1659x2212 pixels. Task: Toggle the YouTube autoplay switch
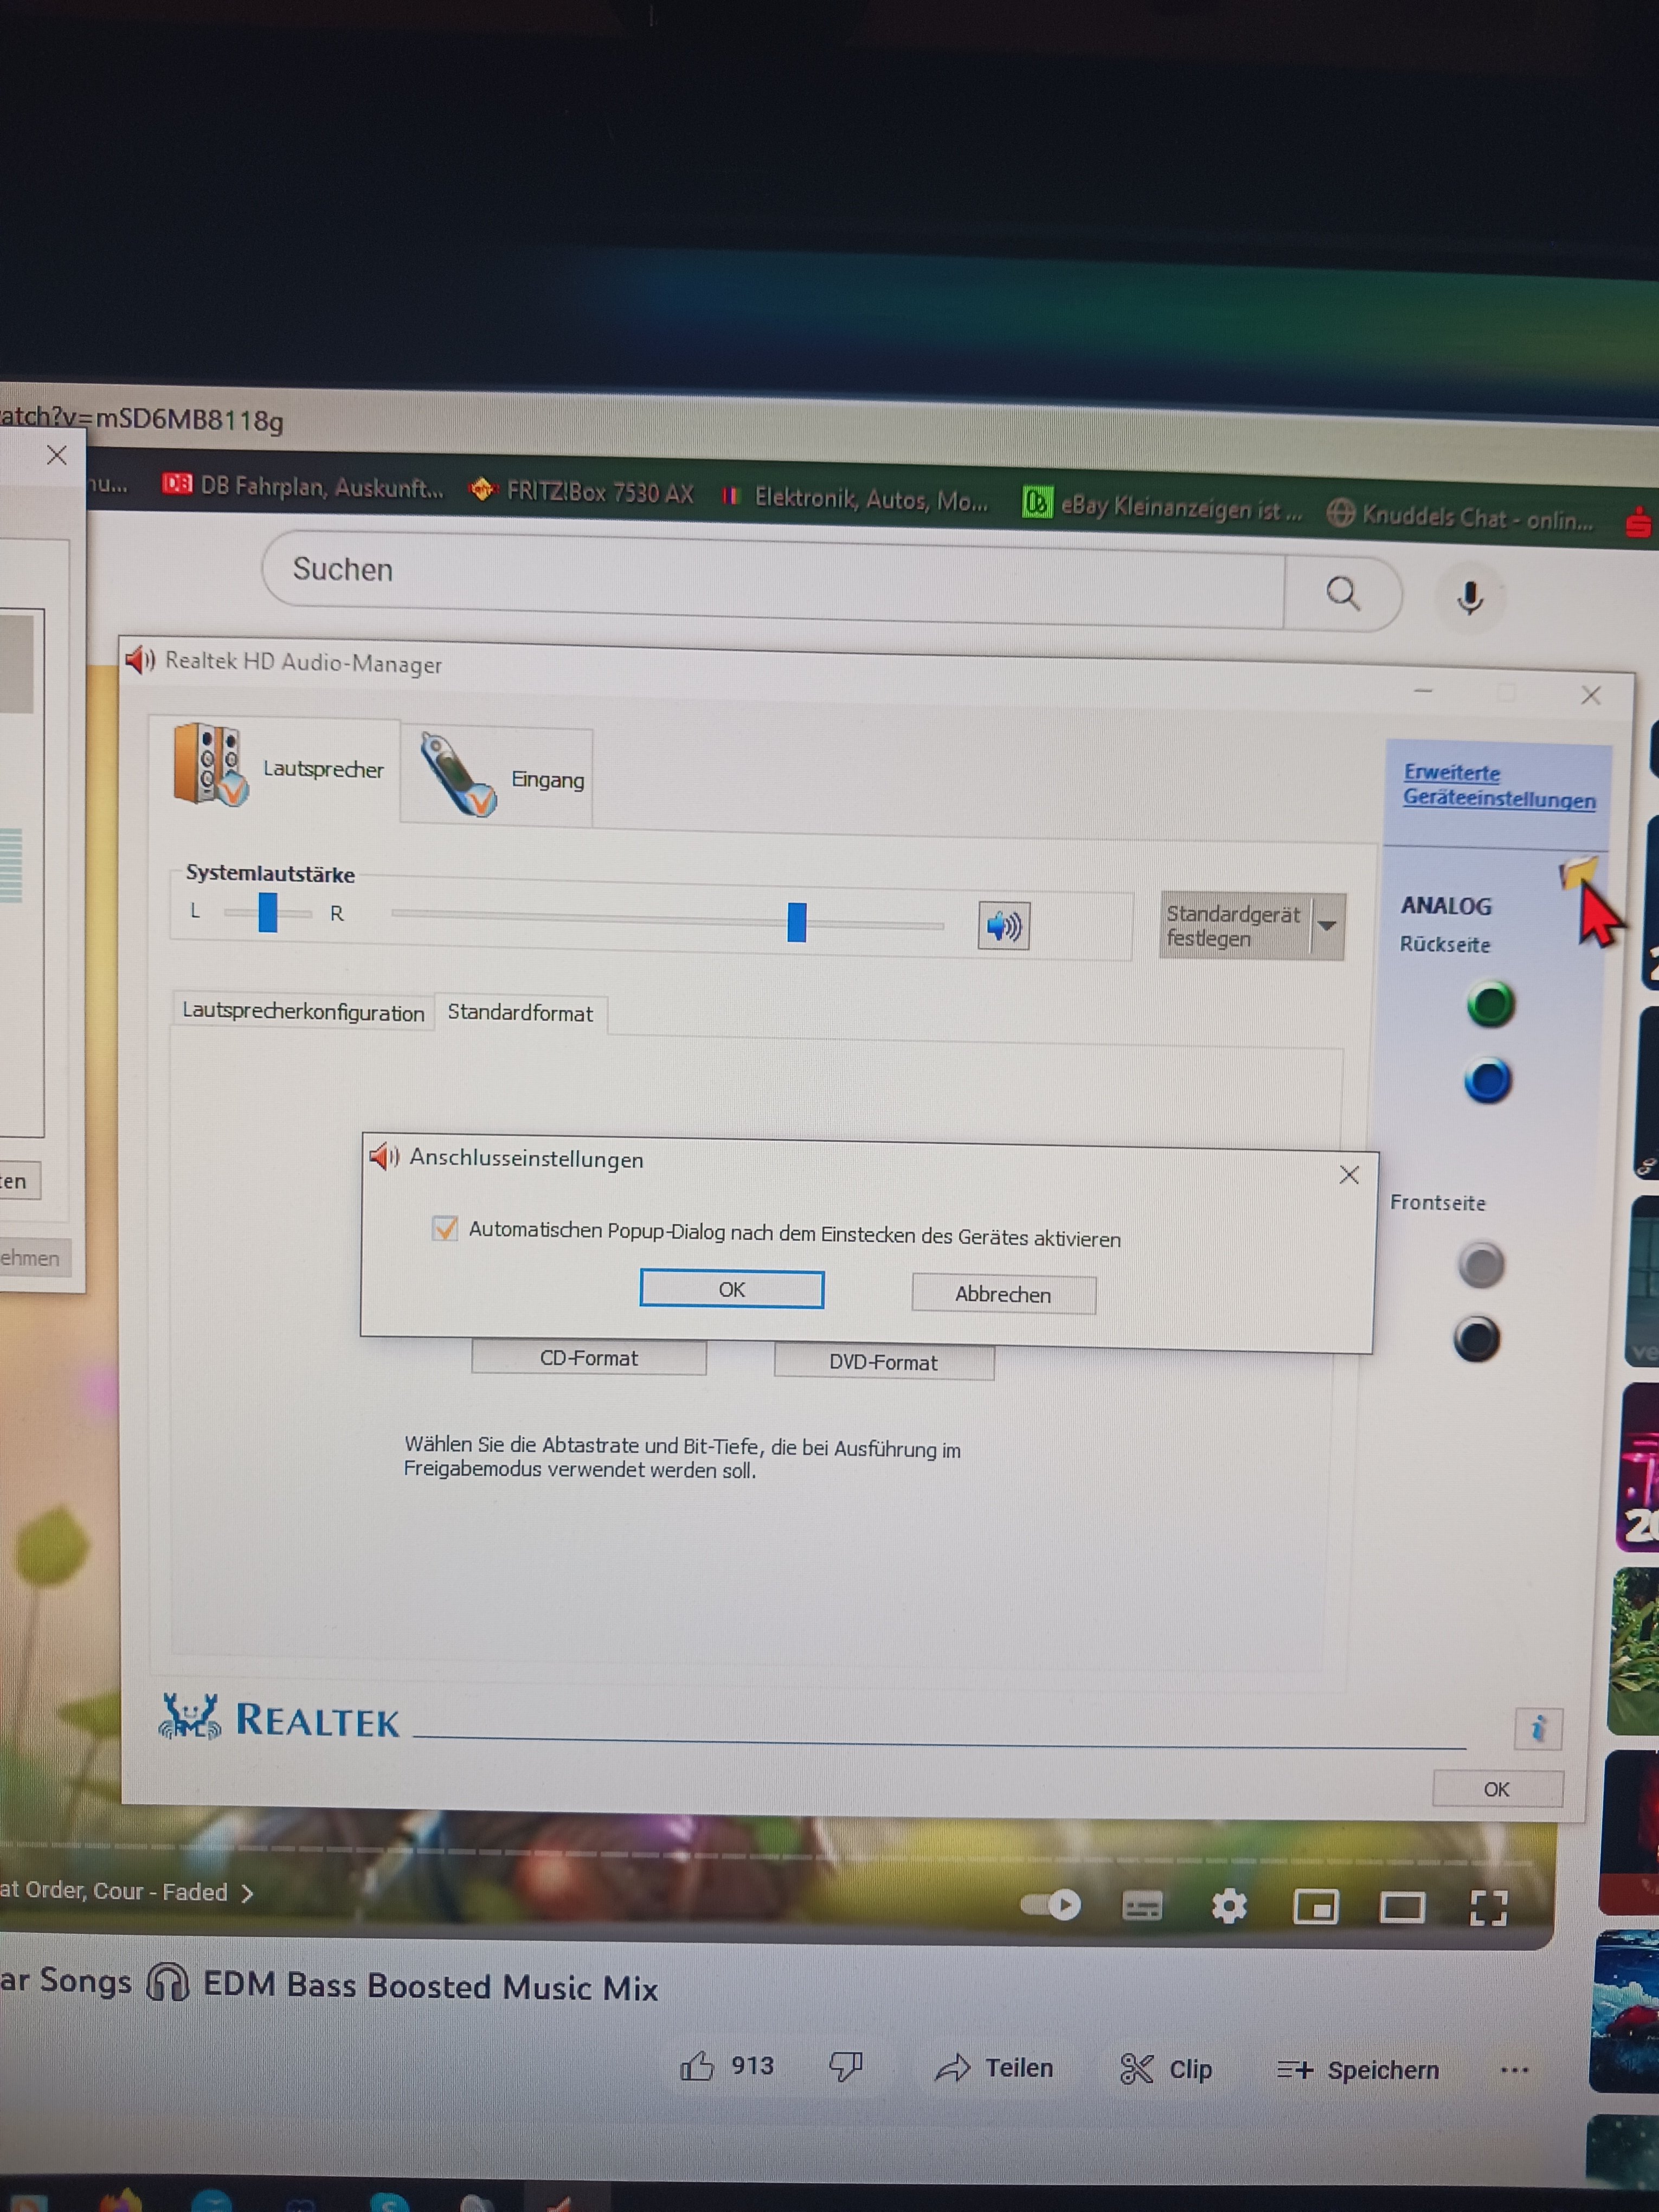point(1051,1905)
